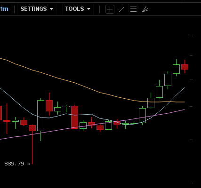The width and height of the screenshot is (201, 188).
Task: Click the large red candle body mid-chart
Action: click(74, 117)
